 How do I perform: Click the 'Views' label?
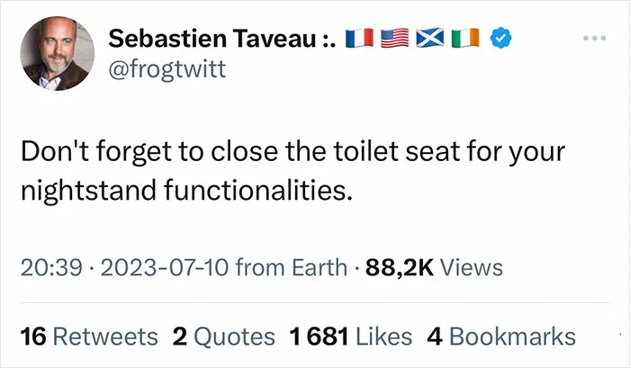coord(472,267)
